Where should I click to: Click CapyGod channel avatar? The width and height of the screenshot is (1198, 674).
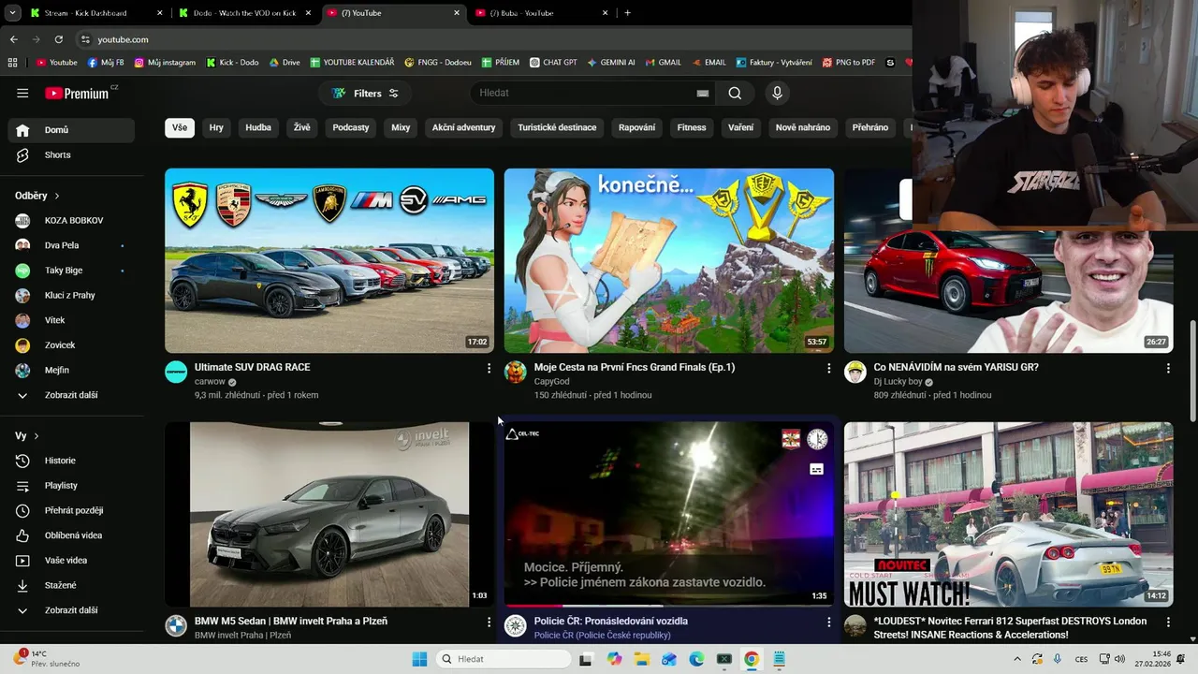(516, 372)
